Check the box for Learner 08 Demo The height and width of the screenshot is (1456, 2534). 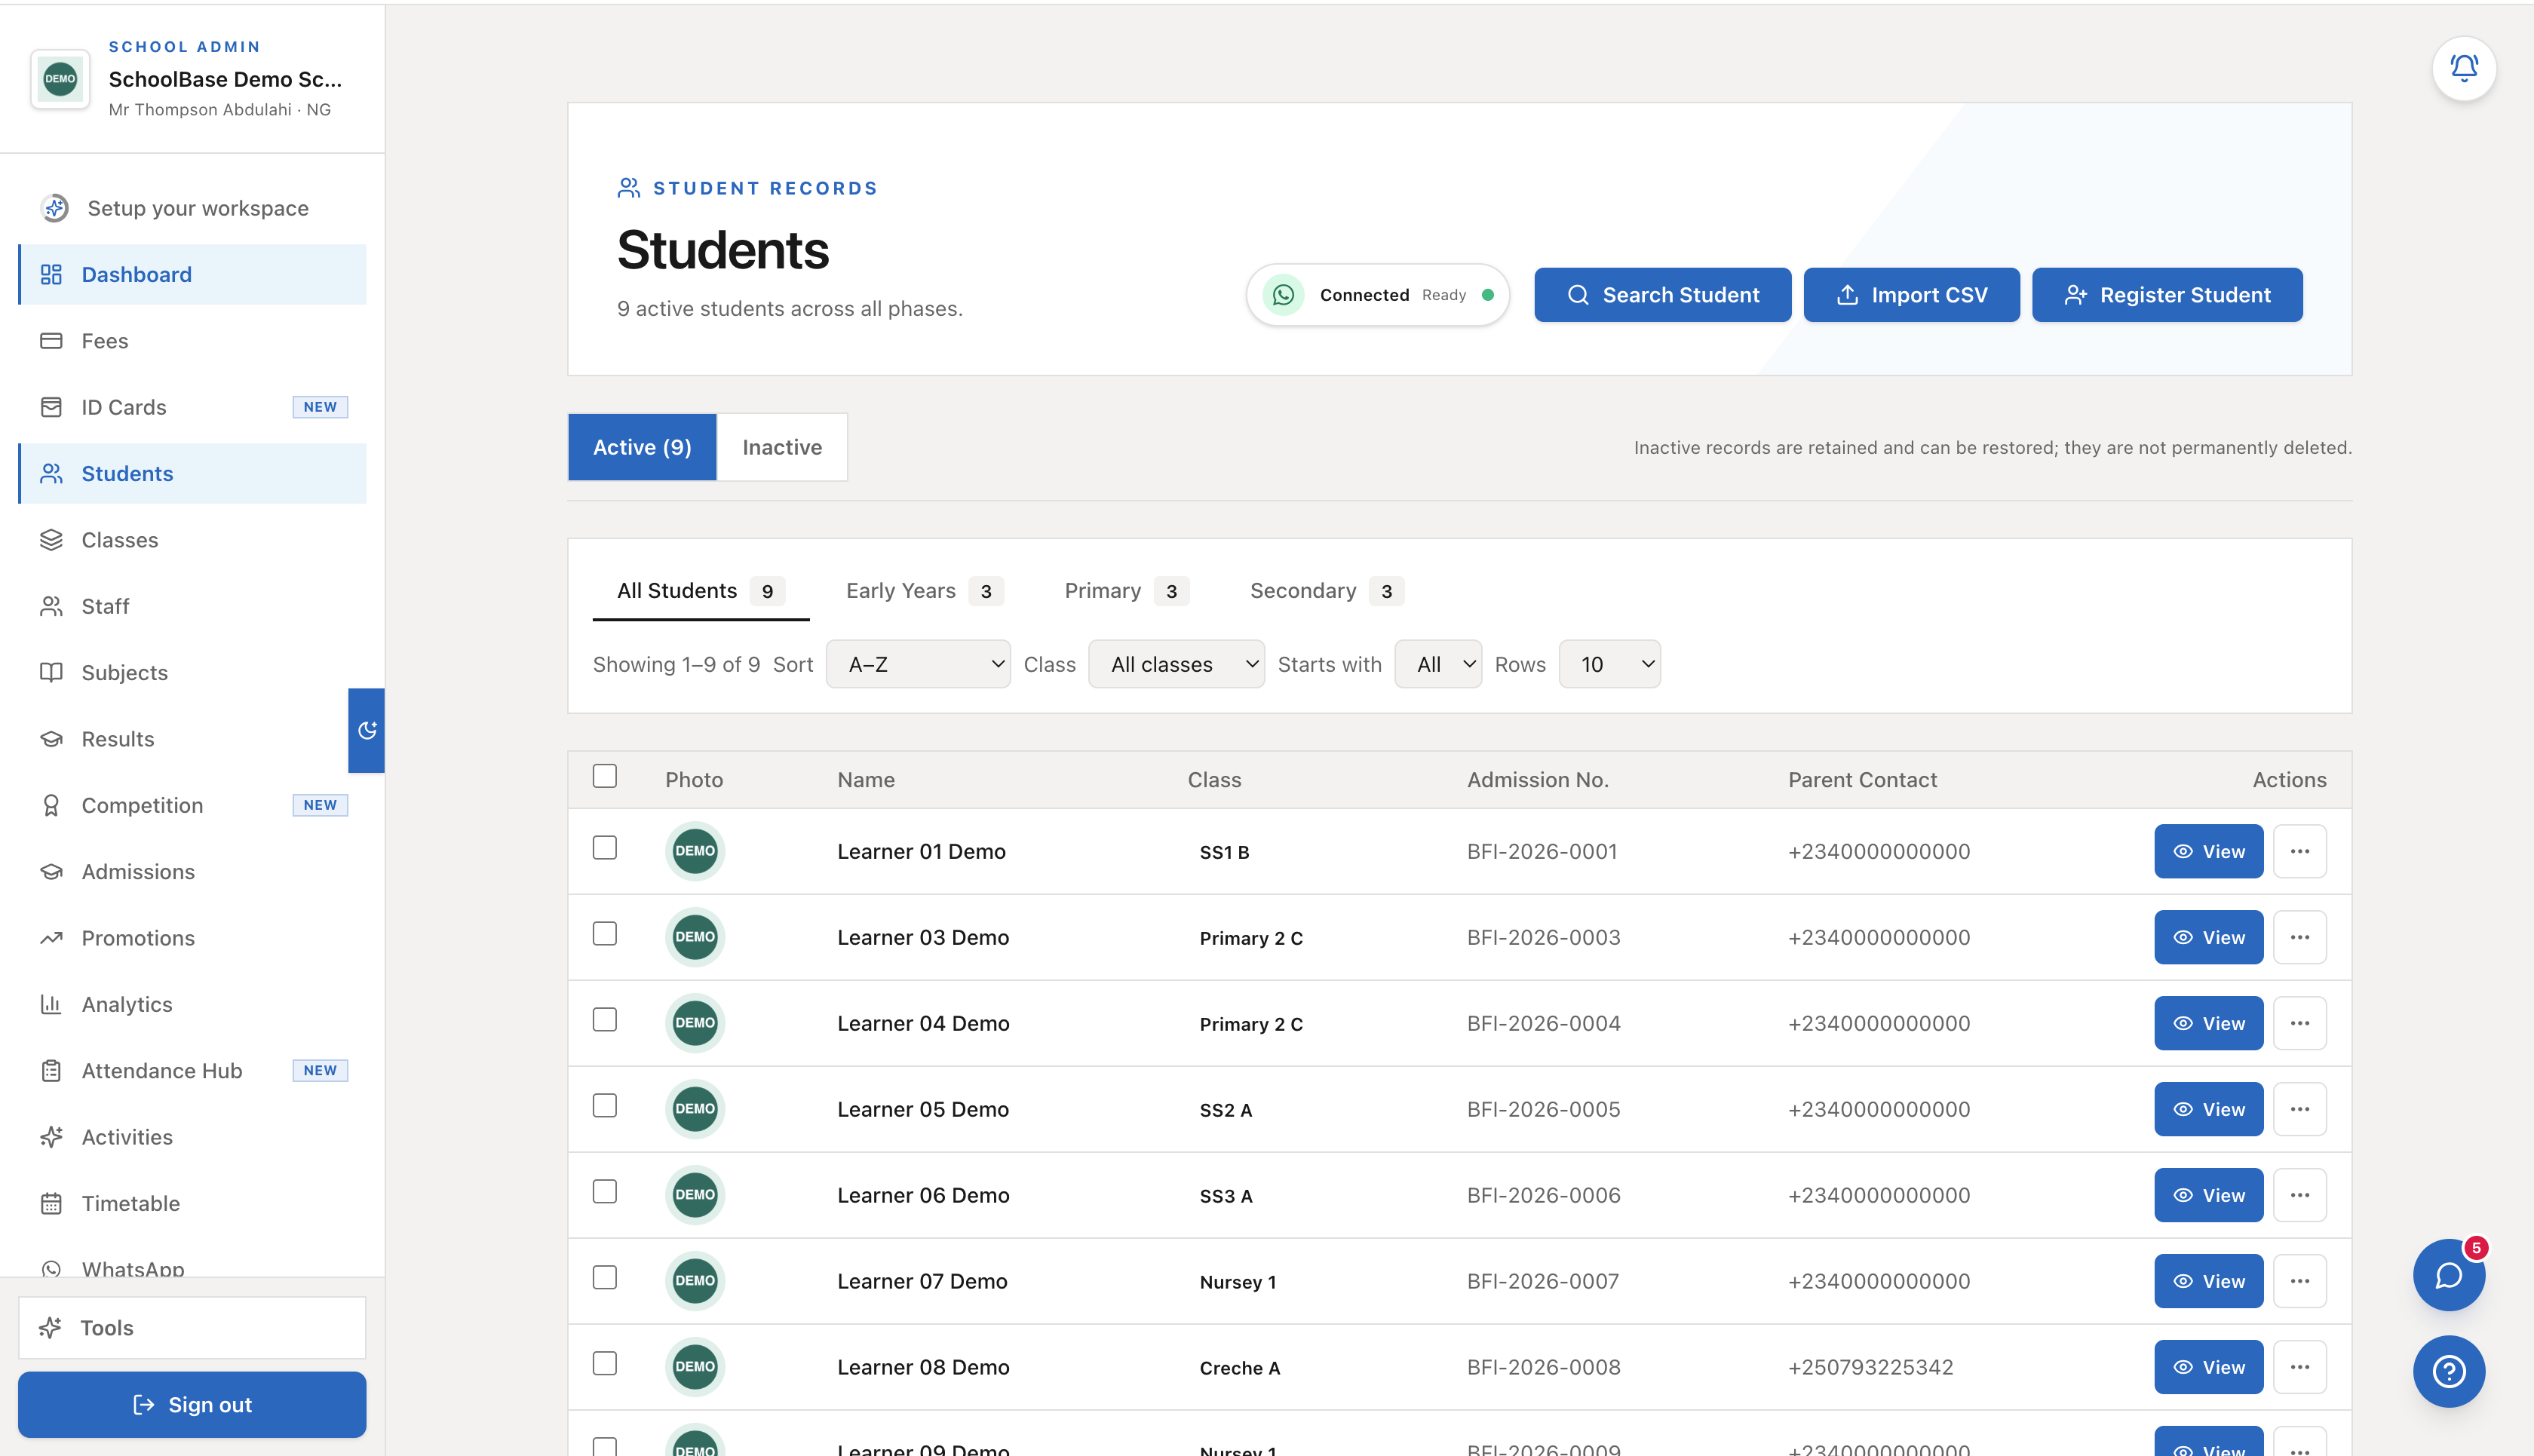(x=605, y=1364)
